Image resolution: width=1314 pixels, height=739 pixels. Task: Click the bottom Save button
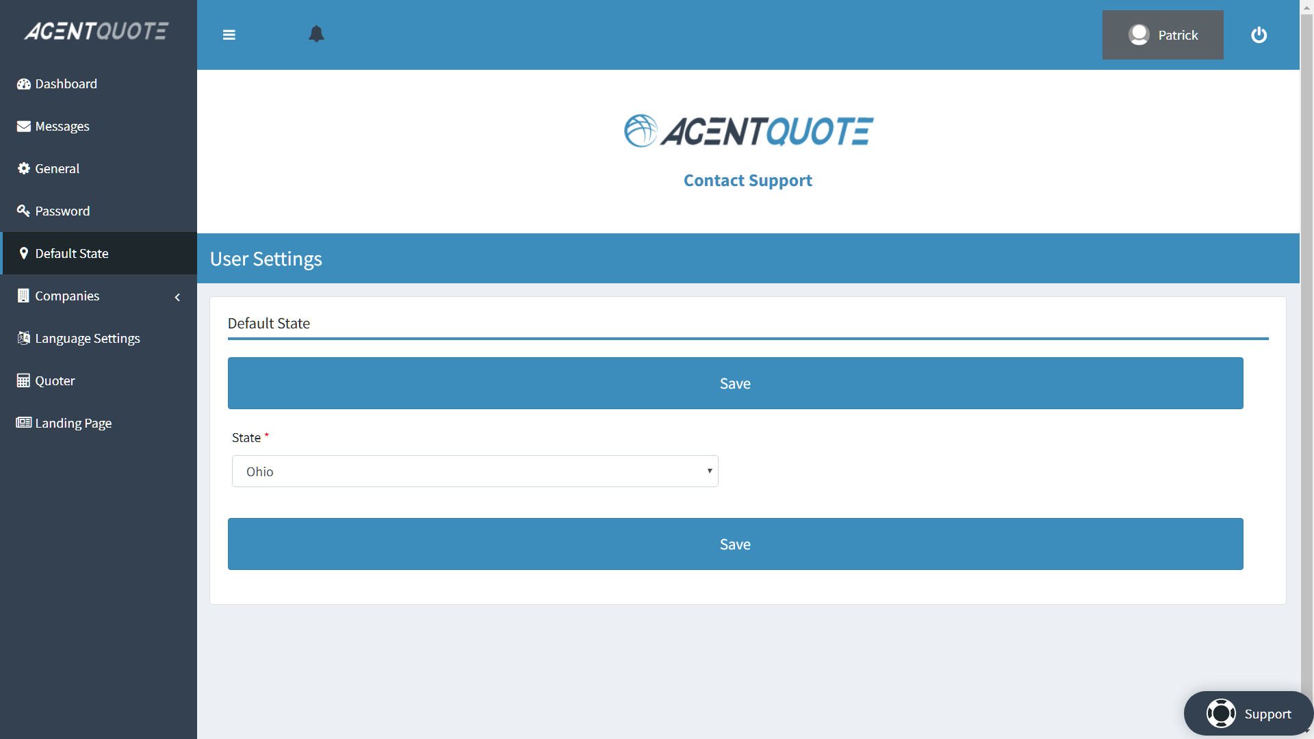tap(735, 544)
